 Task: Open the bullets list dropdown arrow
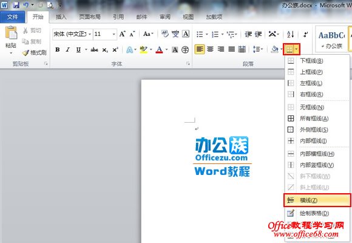[207, 35]
